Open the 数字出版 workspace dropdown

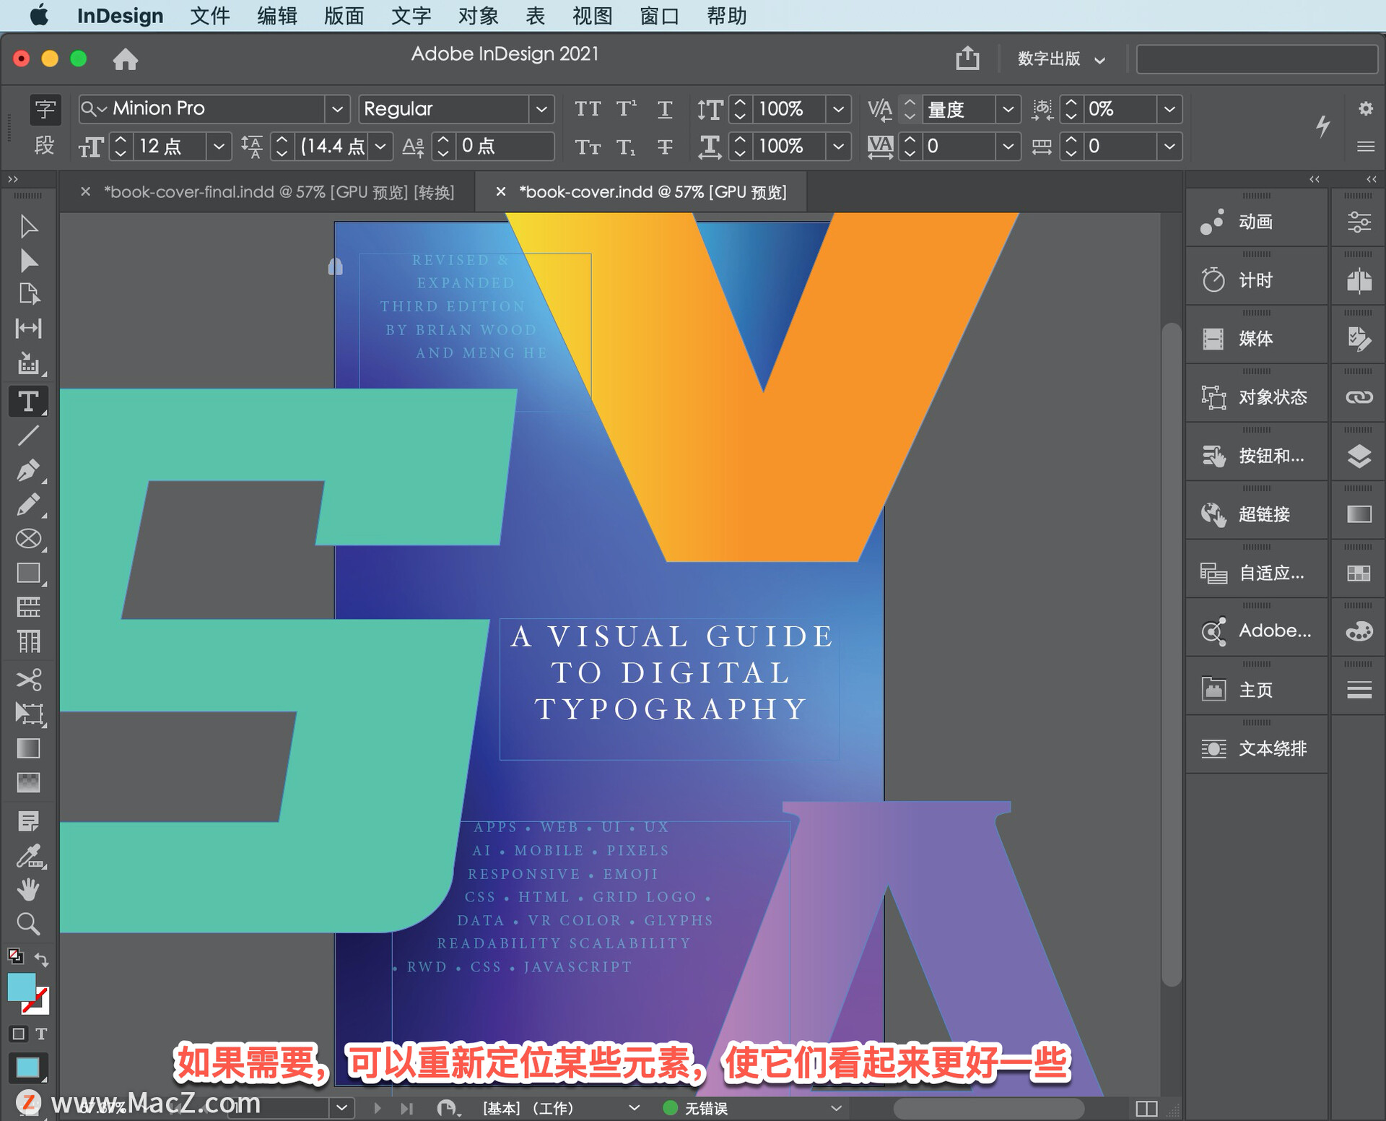(x=1060, y=59)
